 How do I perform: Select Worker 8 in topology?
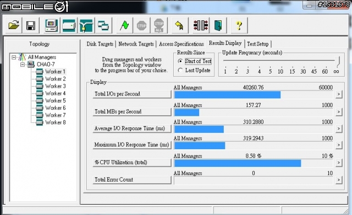(x=55, y=122)
